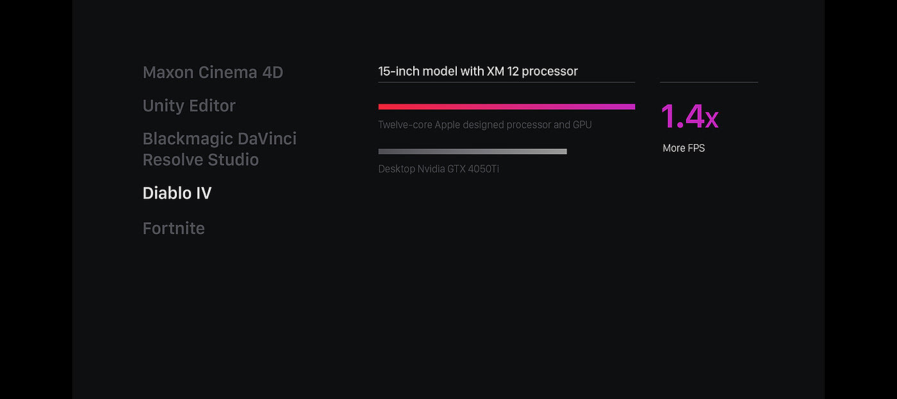
Task: Click the gray Nvidia GTX performance bar
Action: click(472, 152)
